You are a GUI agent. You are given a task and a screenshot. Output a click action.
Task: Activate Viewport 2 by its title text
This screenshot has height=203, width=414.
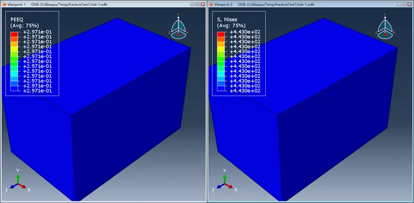click(223, 4)
